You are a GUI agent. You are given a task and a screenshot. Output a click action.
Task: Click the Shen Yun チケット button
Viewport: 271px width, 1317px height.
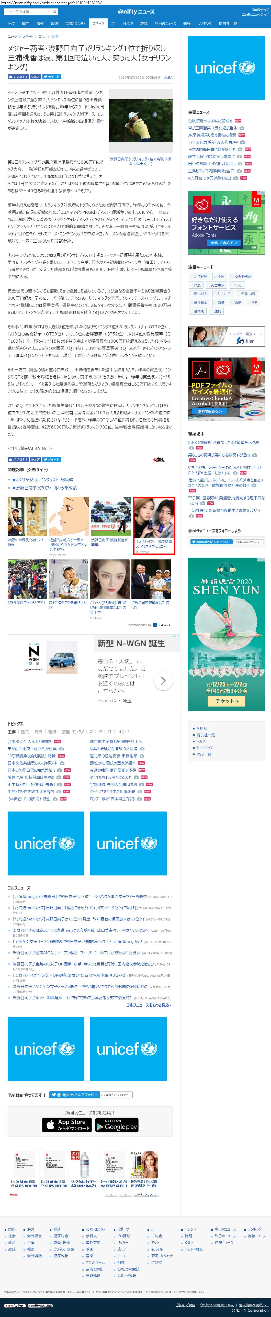pyautogui.click(x=226, y=701)
